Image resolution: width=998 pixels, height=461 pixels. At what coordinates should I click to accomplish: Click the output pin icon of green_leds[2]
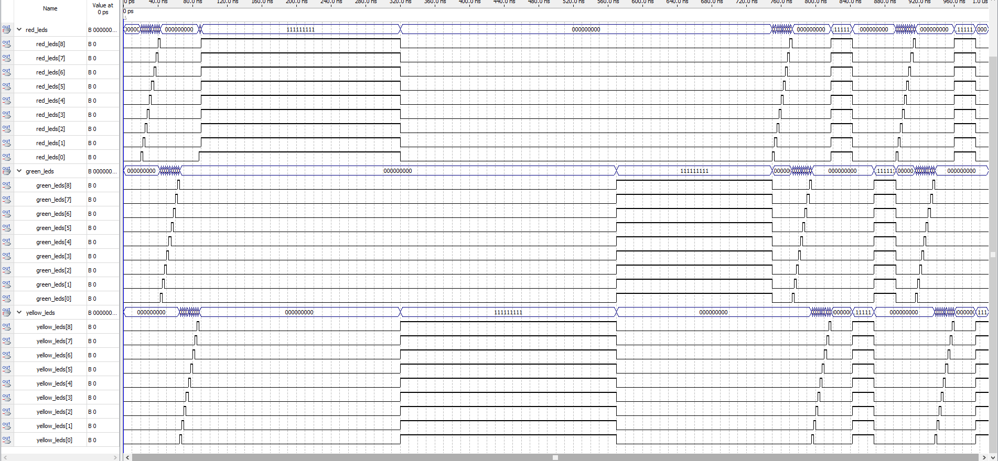6,270
